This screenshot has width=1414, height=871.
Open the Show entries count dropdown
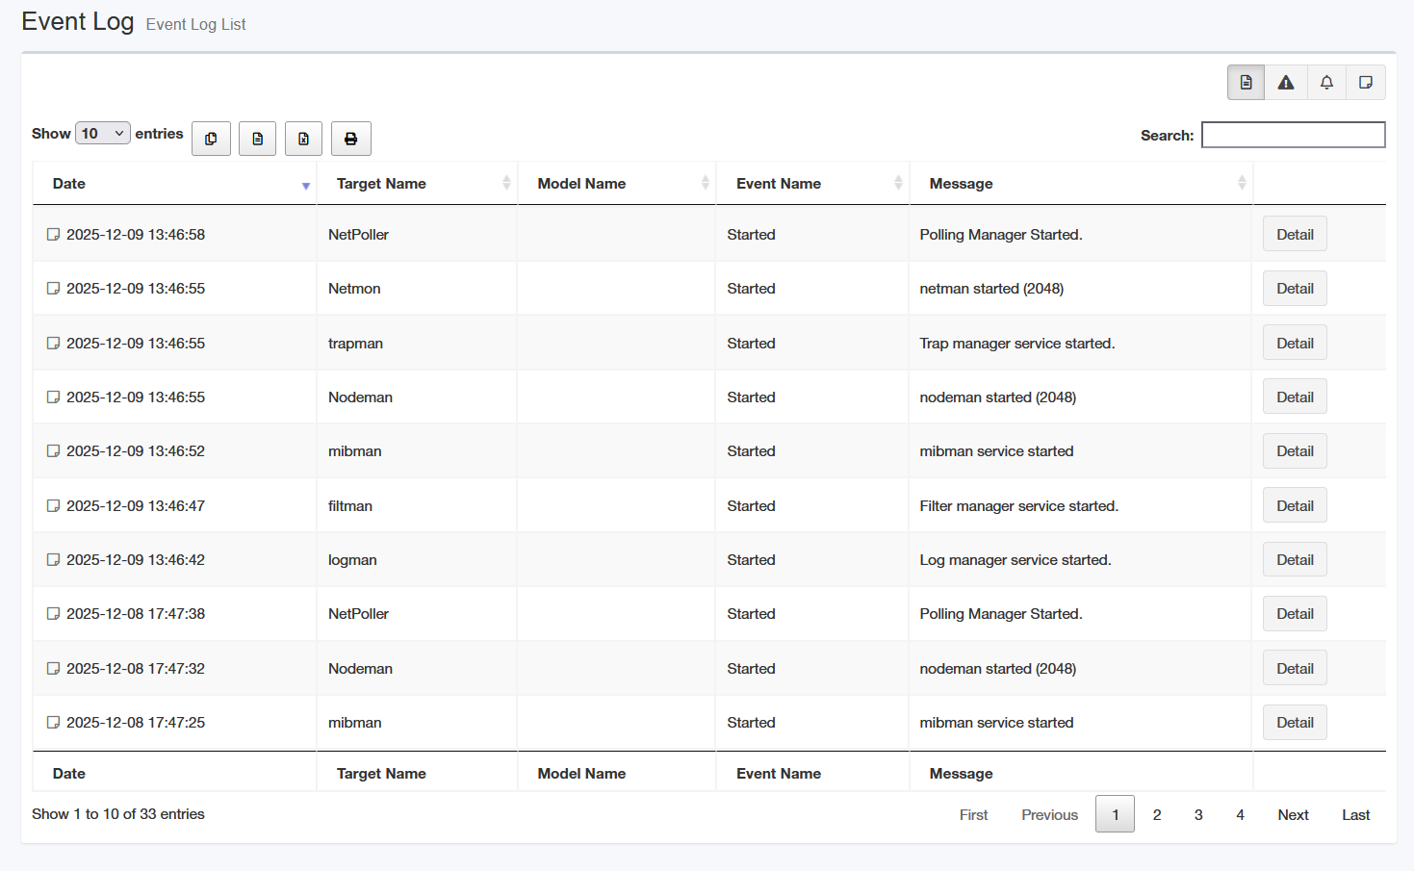(x=103, y=134)
